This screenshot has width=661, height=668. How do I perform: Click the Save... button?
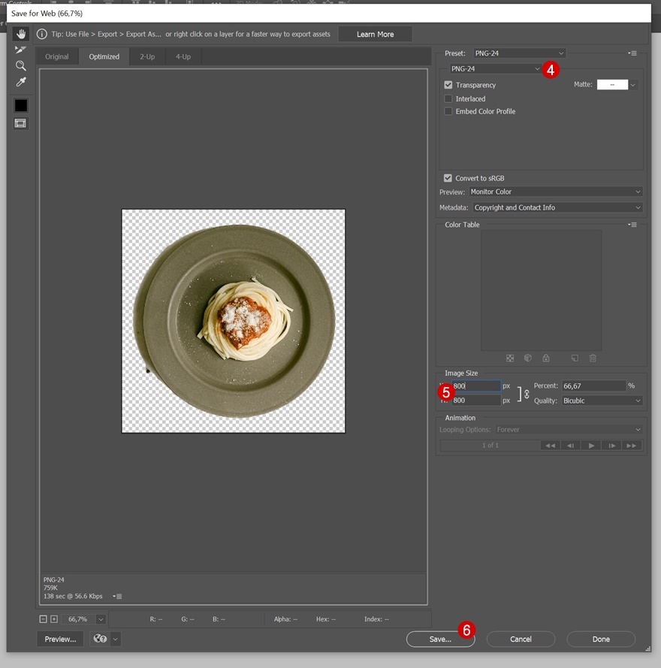440,639
